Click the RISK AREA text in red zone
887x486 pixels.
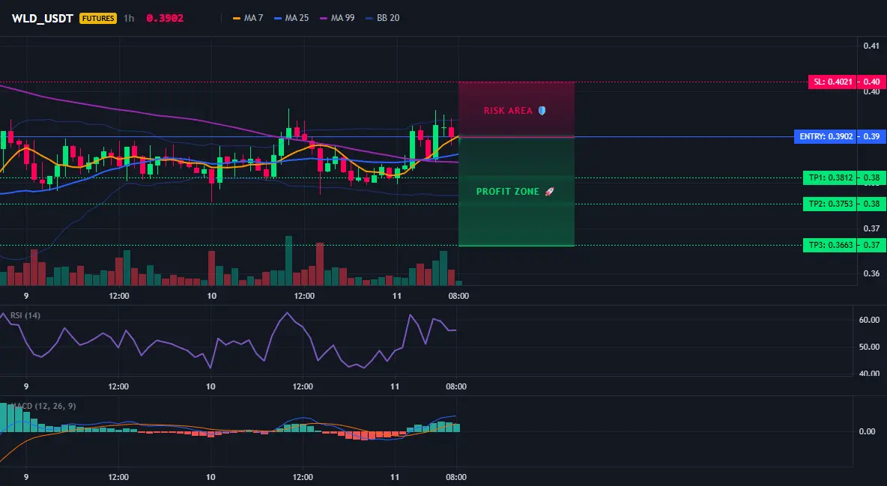[x=508, y=111]
